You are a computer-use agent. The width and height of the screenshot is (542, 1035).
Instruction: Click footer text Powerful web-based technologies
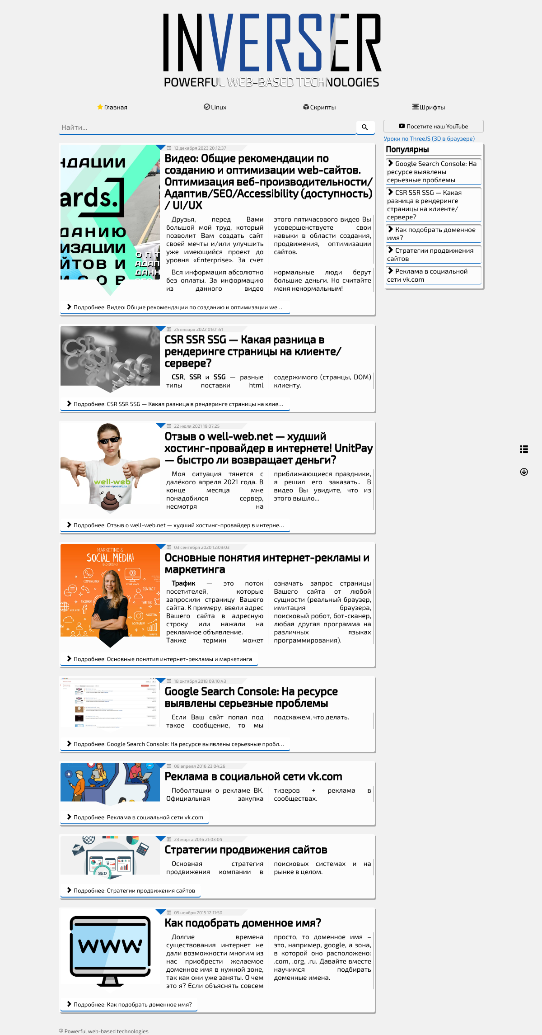coord(106,1031)
